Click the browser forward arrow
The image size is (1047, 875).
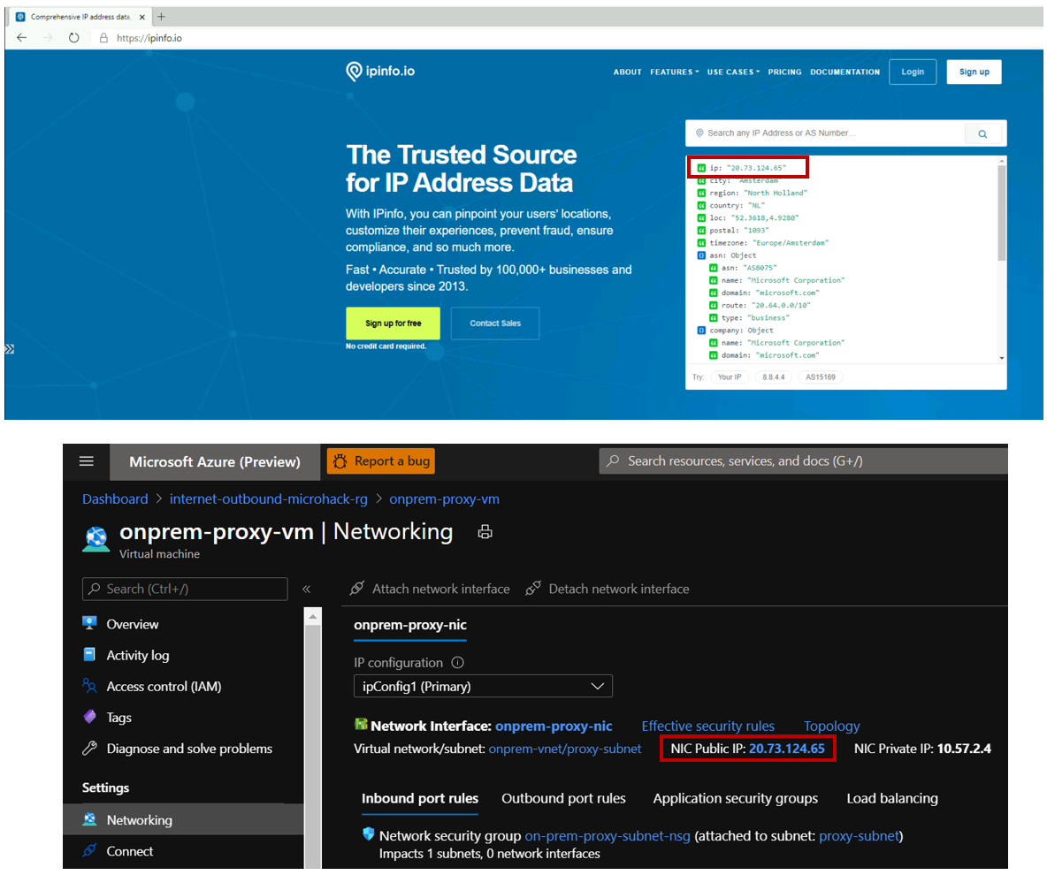point(48,38)
